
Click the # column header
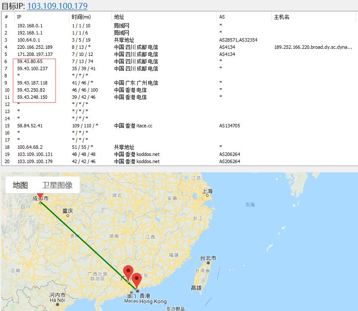tap(6, 17)
